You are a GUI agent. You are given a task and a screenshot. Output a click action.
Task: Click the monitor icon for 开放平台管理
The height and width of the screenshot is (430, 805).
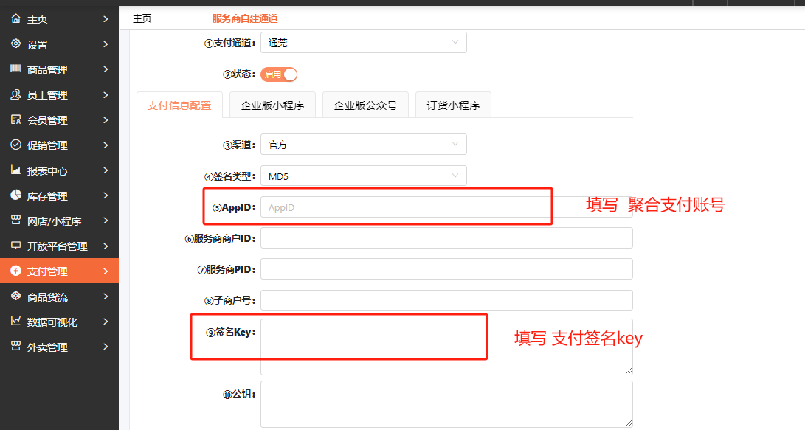(x=15, y=246)
